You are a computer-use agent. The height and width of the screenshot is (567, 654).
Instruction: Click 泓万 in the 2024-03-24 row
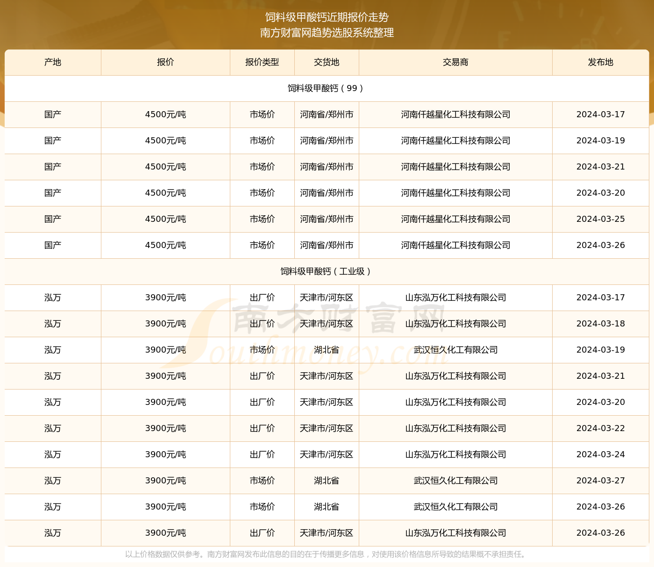[53, 454]
